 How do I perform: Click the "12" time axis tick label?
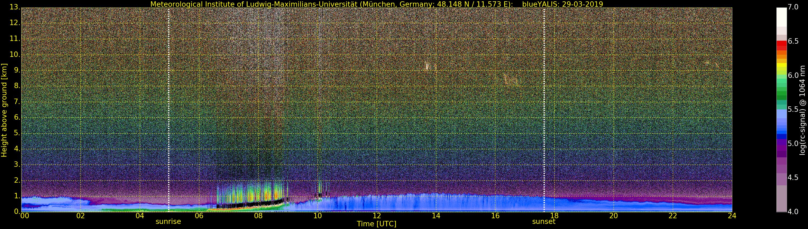coord(377,216)
